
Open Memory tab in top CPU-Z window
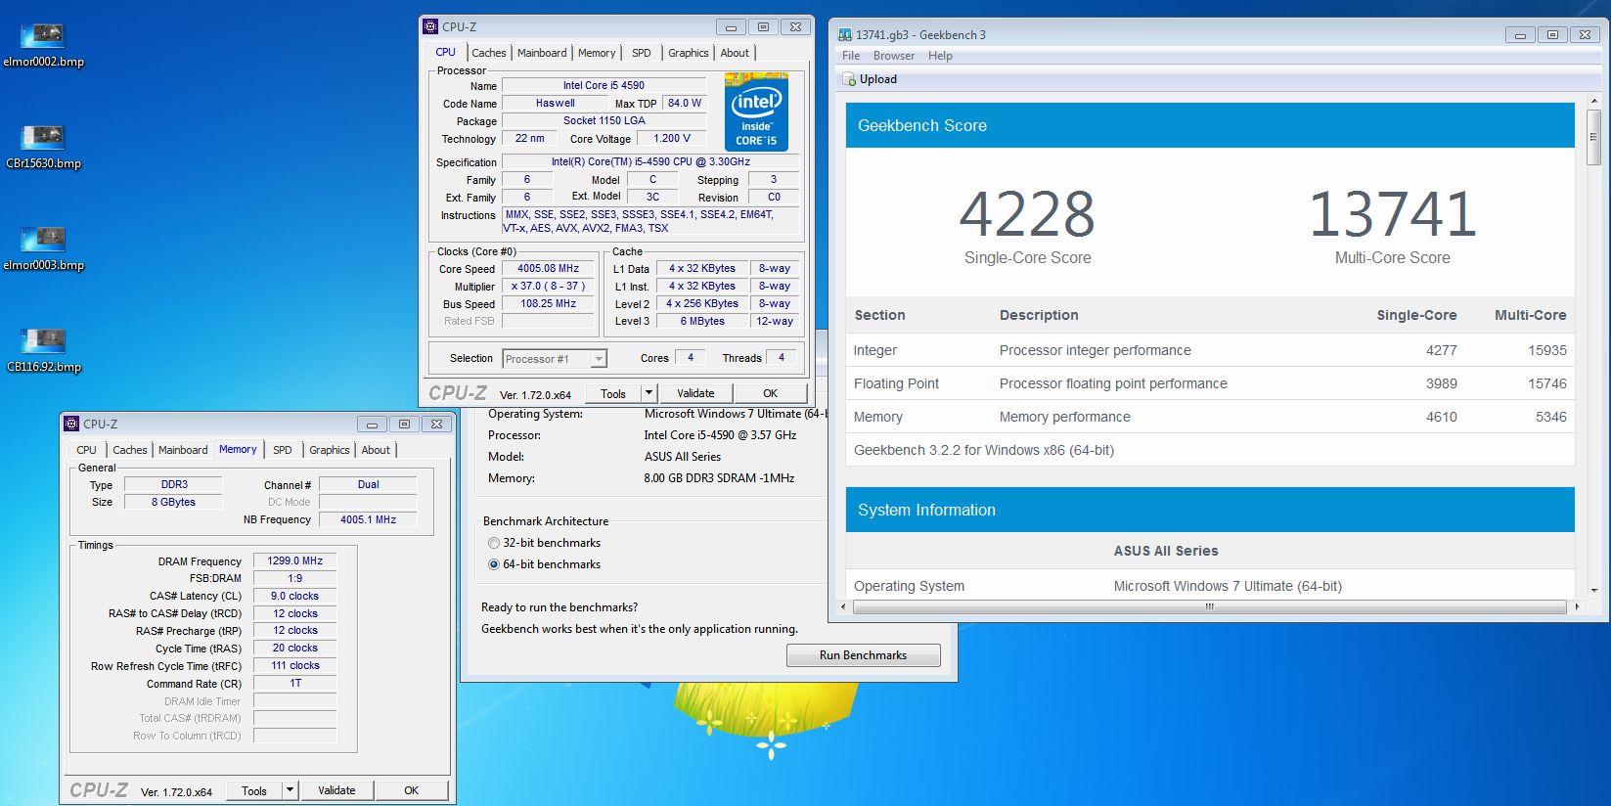[x=597, y=53]
